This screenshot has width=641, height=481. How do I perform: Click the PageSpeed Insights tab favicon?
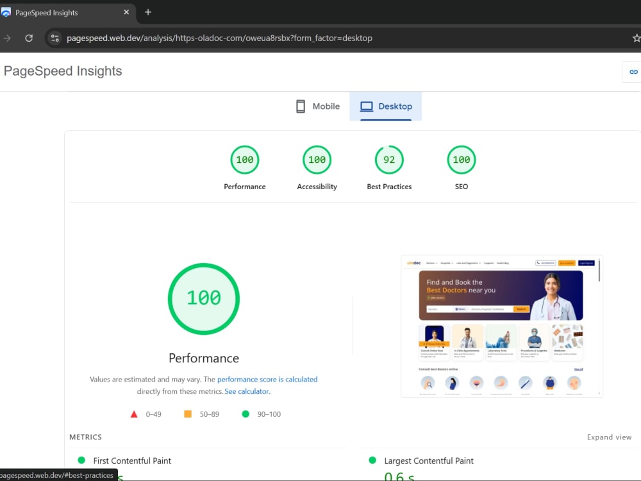(x=6, y=12)
